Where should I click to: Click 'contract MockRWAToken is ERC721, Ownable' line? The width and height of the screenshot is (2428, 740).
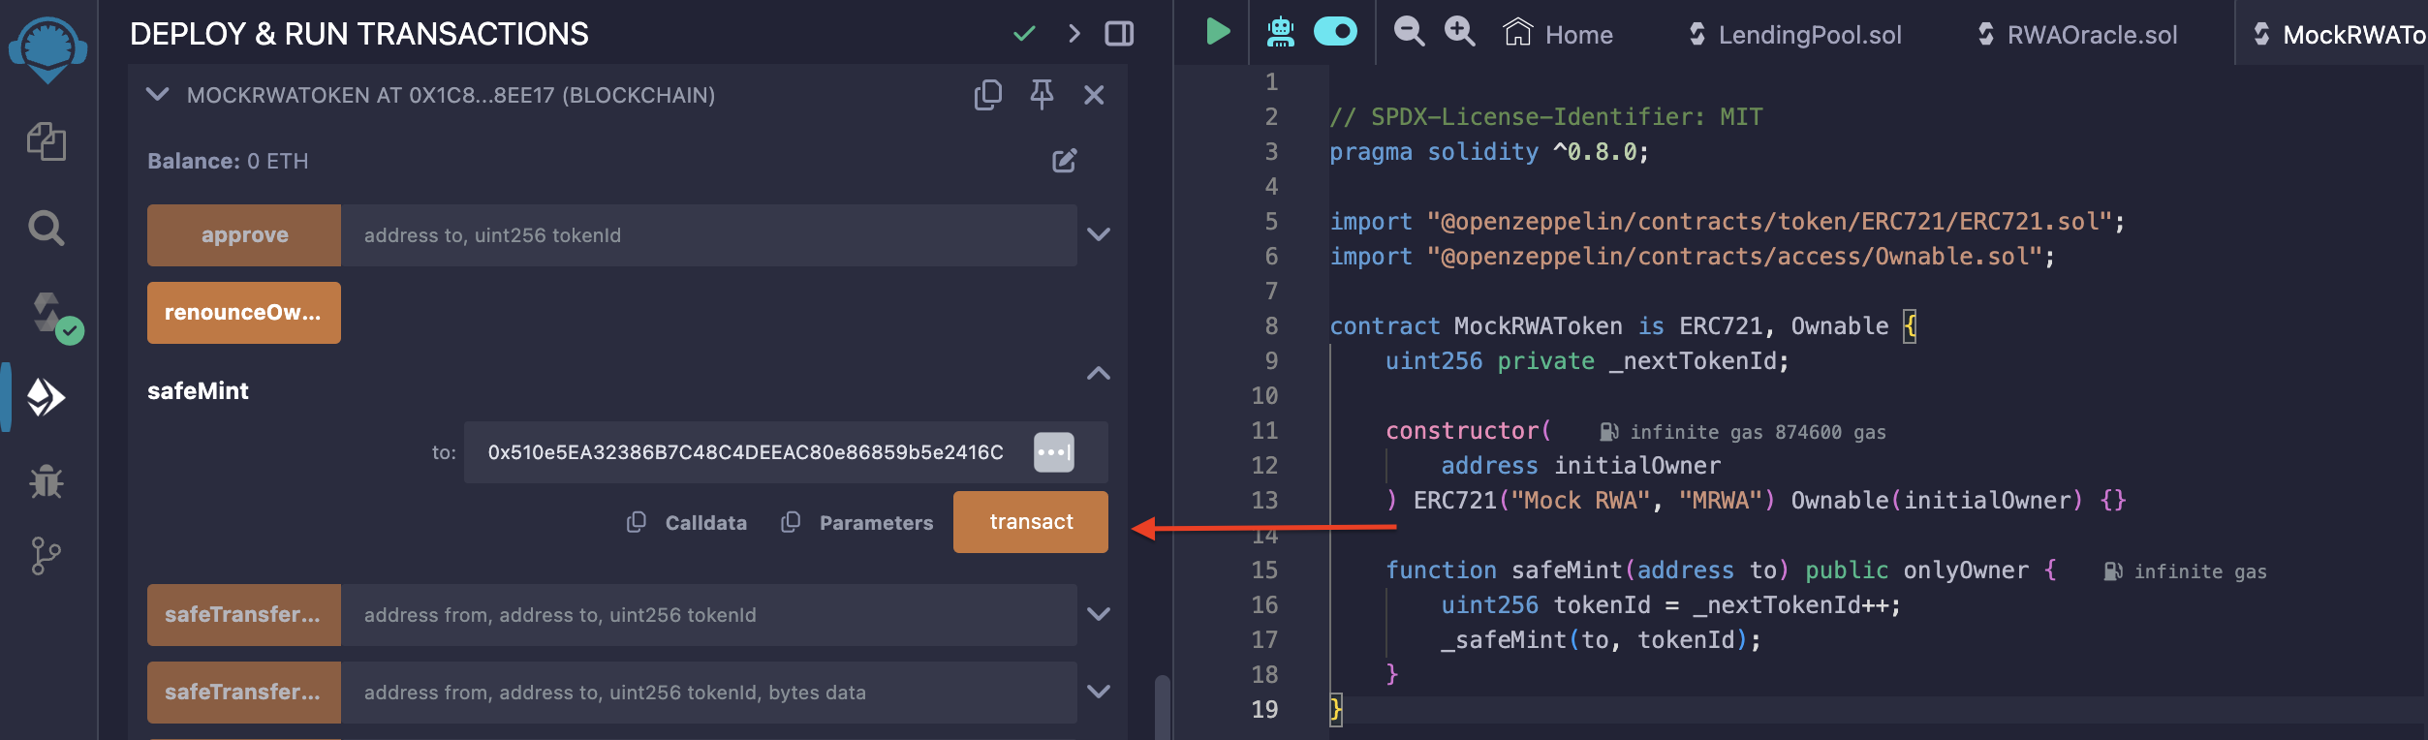[x=1624, y=326]
